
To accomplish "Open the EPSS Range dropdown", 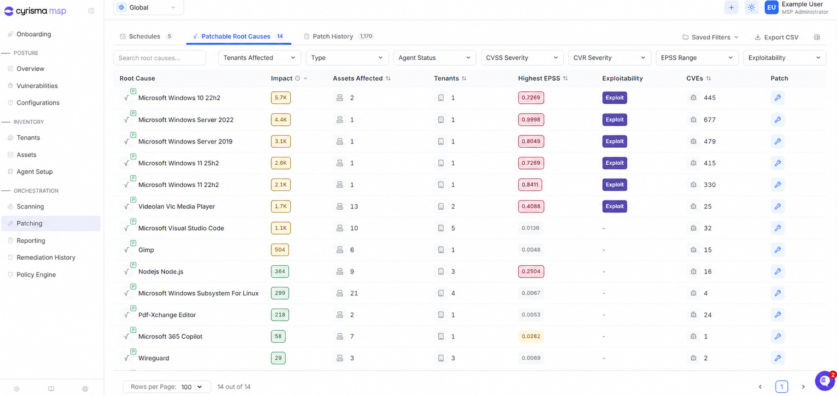I will click(697, 58).
